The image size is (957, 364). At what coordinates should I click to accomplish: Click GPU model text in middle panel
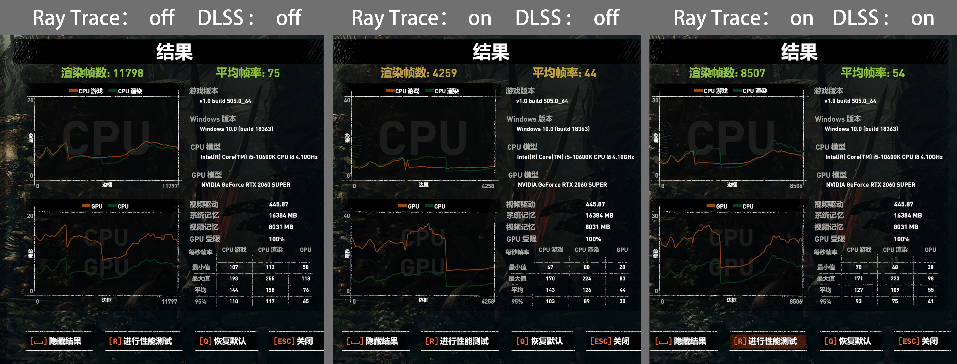pyautogui.click(x=562, y=185)
